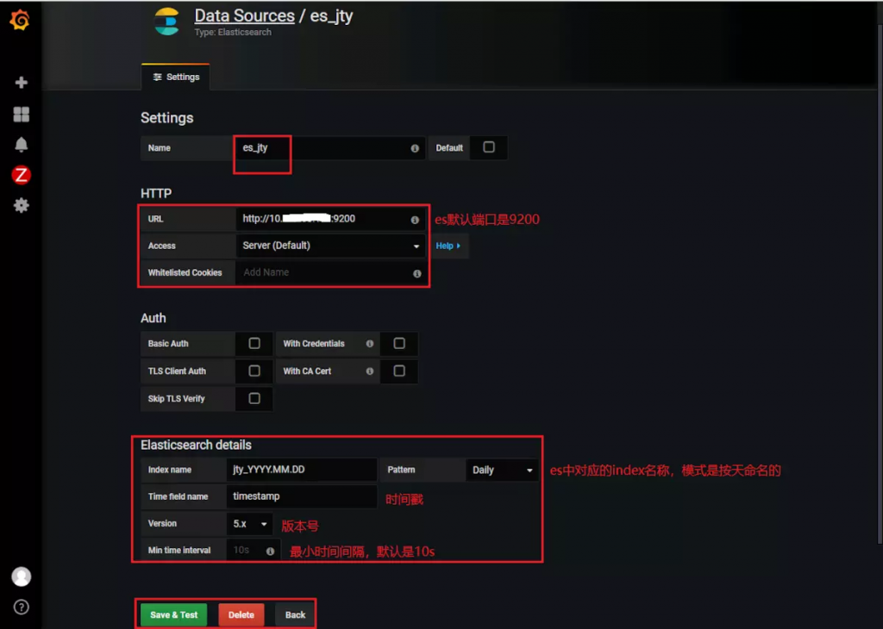Open the Help question mark icon

pyautogui.click(x=22, y=607)
